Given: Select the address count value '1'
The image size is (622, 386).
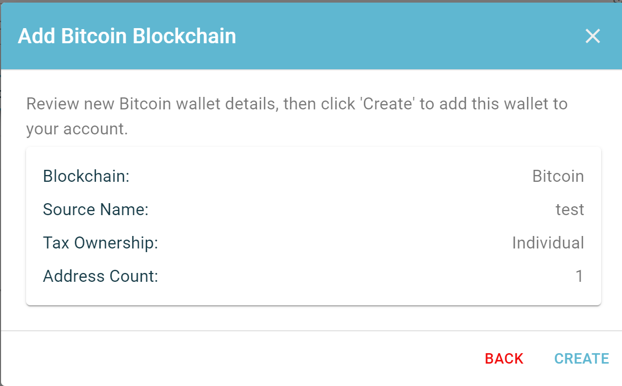Looking at the screenshot, I should coord(579,276).
